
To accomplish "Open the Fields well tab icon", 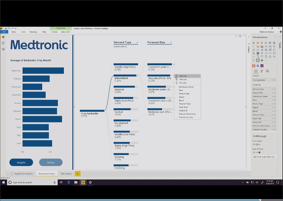I will [x=256, y=71].
